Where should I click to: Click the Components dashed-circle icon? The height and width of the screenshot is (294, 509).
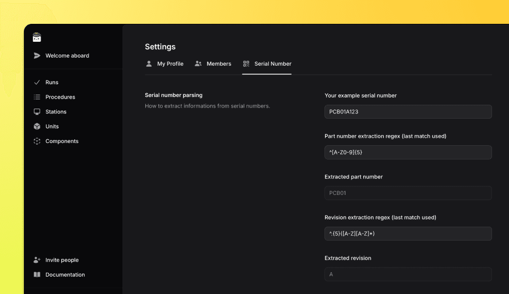pyautogui.click(x=37, y=141)
